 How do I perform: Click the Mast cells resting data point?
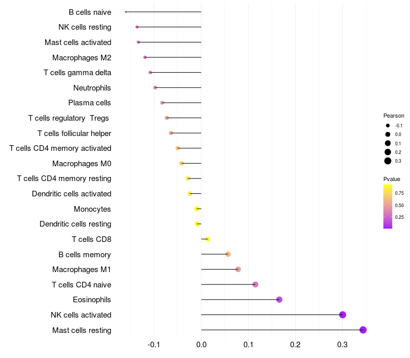(x=363, y=330)
